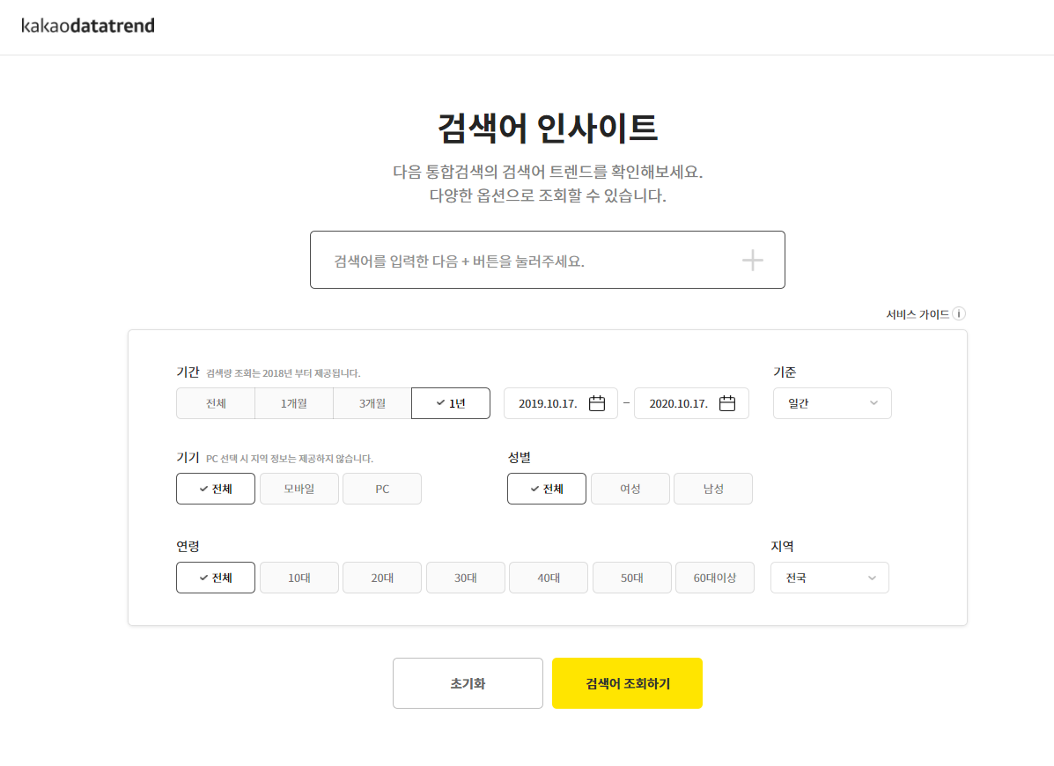Select the 60대이상 age group
1054x766 pixels.
[714, 578]
